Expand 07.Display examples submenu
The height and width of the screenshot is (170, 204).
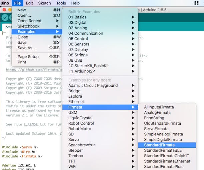(100, 50)
